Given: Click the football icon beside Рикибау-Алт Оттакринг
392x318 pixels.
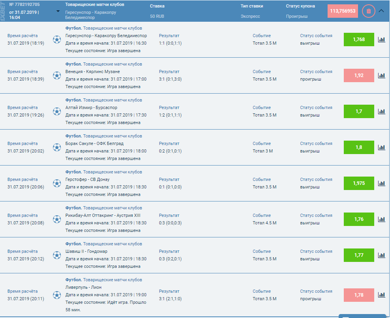Looking at the screenshot, I should point(57,219).
